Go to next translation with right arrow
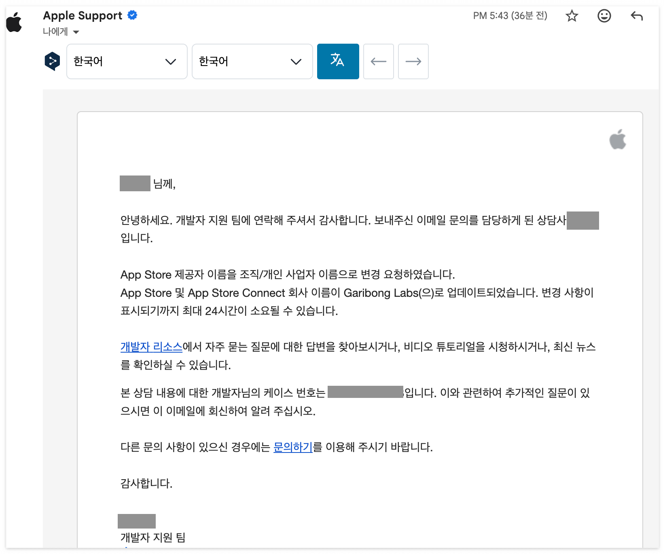The width and height of the screenshot is (665, 554). [413, 61]
